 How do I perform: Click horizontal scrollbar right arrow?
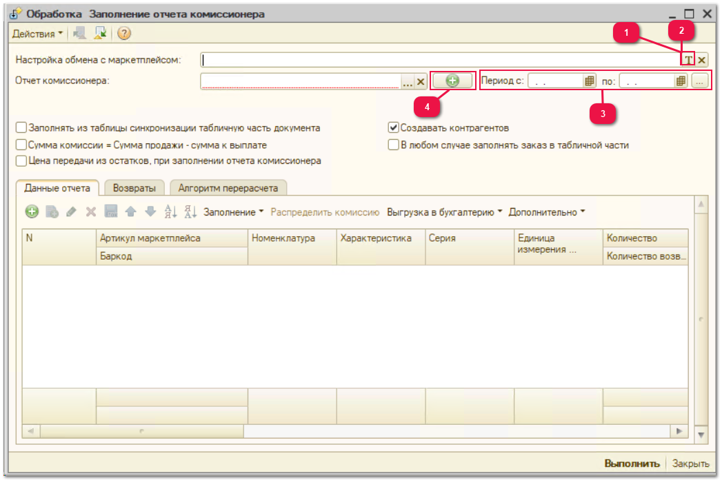point(679,431)
